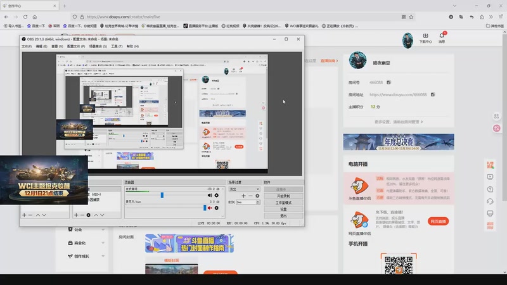
Task: Move the scene down in the scenes list
Action: (44, 215)
